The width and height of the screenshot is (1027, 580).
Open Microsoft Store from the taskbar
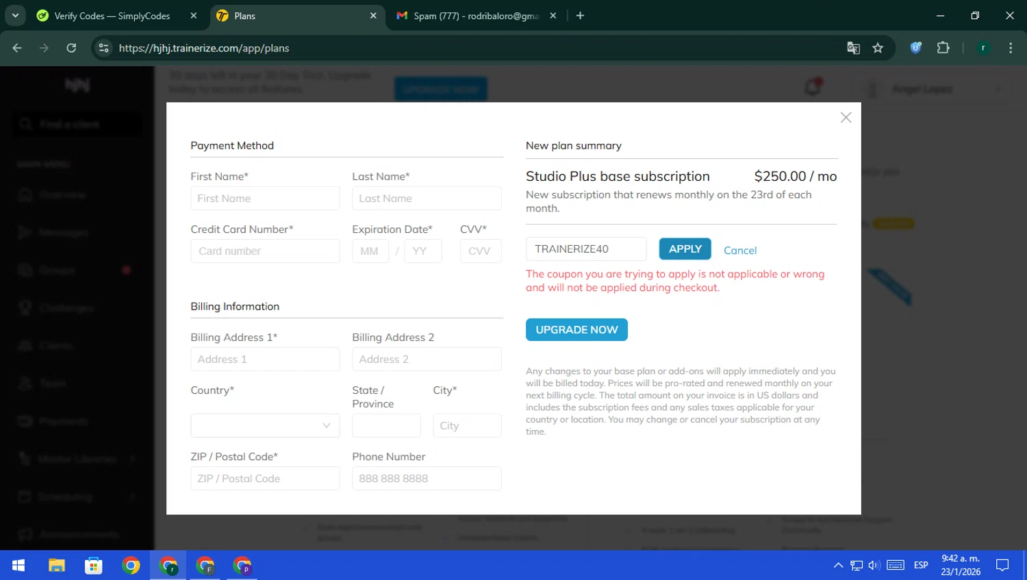[x=93, y=565]
